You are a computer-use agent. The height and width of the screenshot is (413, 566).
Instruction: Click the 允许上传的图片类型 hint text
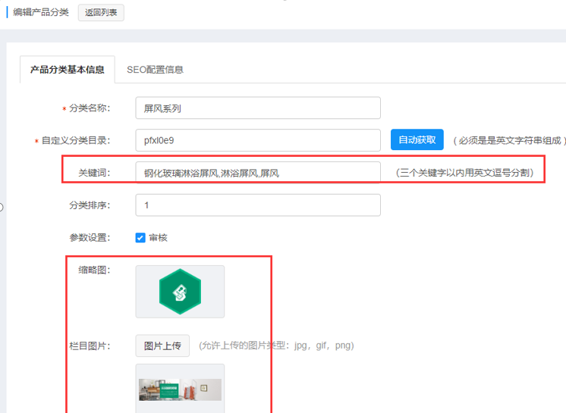[x=276, y=346]
